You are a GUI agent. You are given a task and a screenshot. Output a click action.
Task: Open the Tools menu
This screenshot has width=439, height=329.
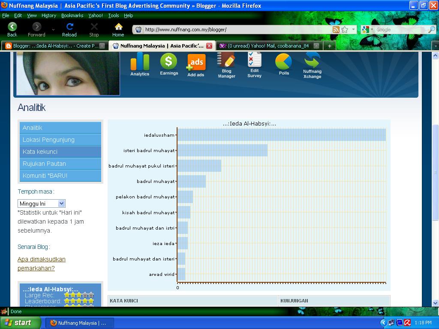click(113, 15)
